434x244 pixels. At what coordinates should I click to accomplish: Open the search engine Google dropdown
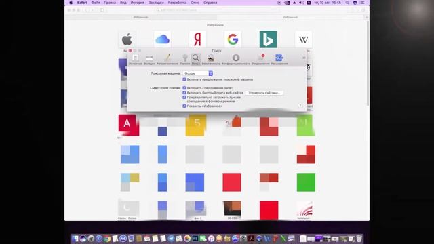pos(197,73)
